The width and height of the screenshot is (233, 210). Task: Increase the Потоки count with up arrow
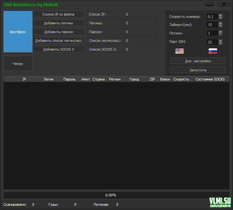point(220,32)
